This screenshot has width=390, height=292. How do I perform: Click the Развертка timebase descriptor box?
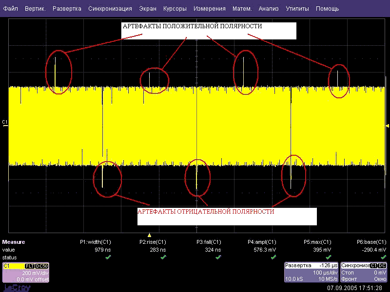point(311,273)
